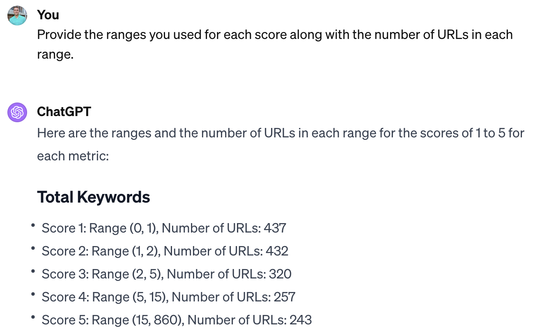
Task: Click the "You" sender name
Action: (x=48, y=15)
